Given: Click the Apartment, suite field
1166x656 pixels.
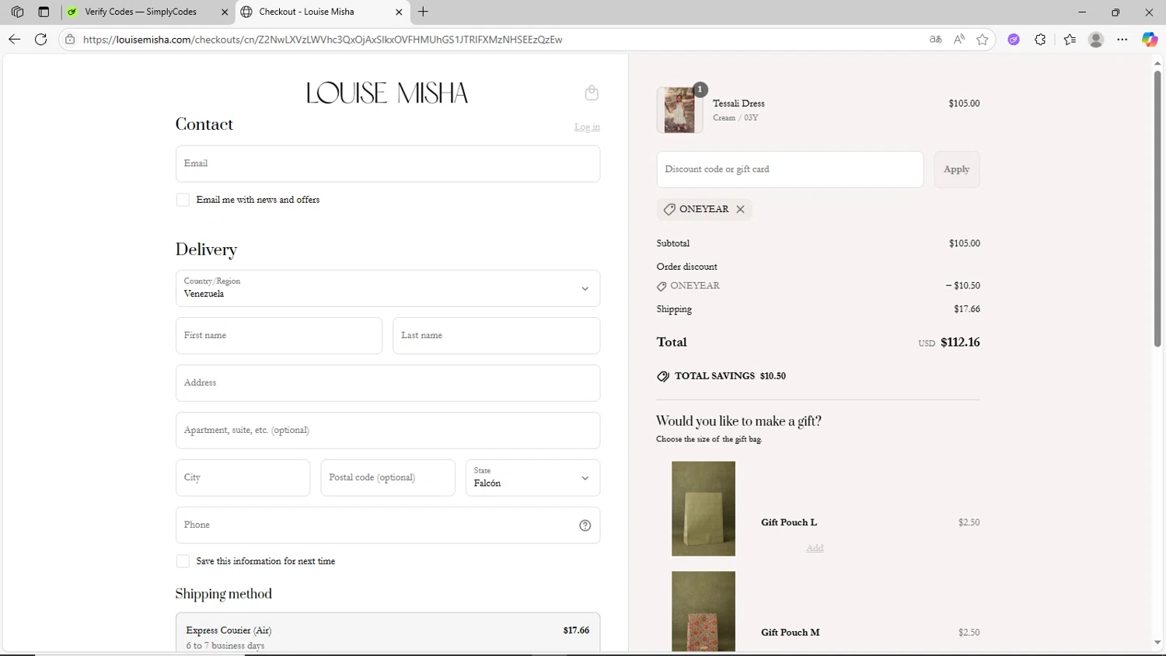Looking at the screenshot, I should [388, 431].
